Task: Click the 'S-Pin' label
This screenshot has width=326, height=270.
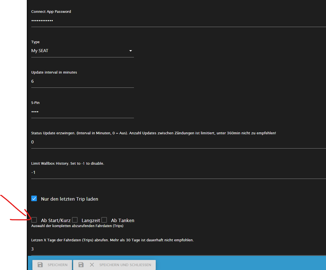Action: [x=35, y=103]
